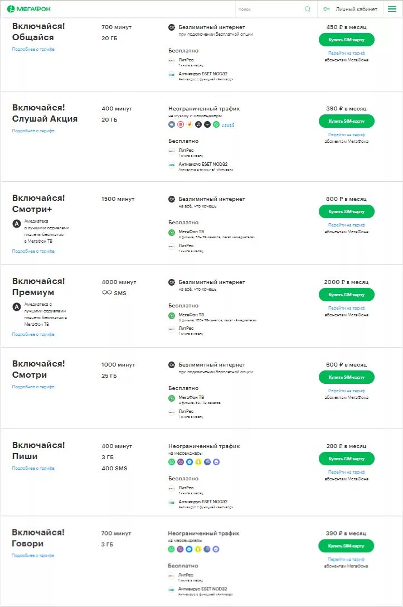Viewport: 403px width, 607px height.
Task: Open 'Подробнее о тарифе' for Смотри+
Action: coord(33,251)
